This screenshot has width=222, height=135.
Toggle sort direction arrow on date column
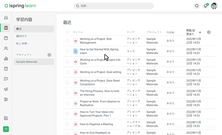pyautogui.click(x=200, y=32)
